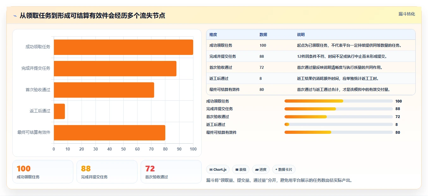Click the 88 完成并提交任务 stat card
Image resolution: width=428 pixels, height=196 pixels.
107,172
